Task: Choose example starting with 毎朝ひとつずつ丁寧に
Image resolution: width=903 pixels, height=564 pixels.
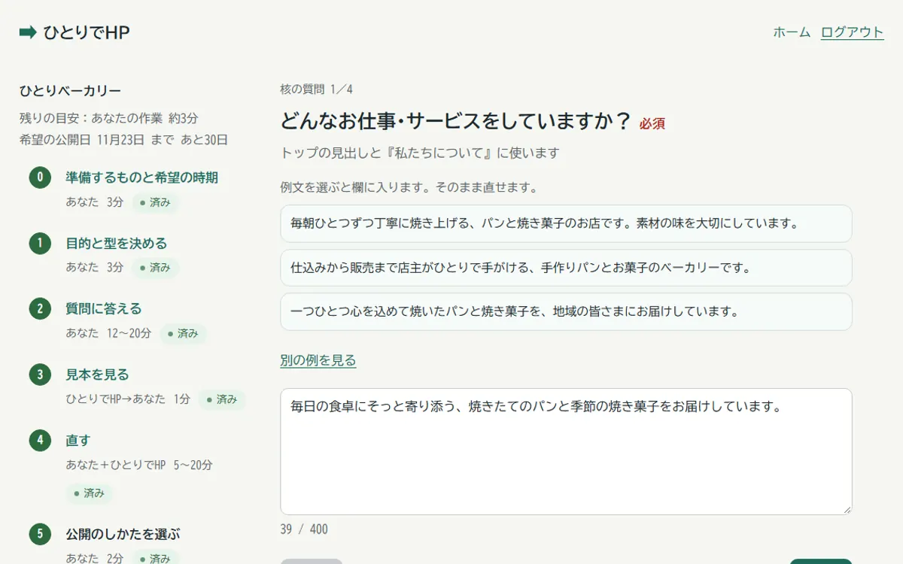Action: click(566, 223)
